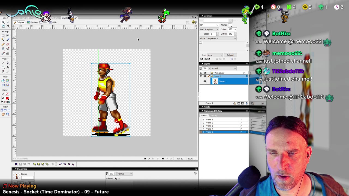Open the Sort None dropdown
349x196 pixels.
tap(215, 55)
